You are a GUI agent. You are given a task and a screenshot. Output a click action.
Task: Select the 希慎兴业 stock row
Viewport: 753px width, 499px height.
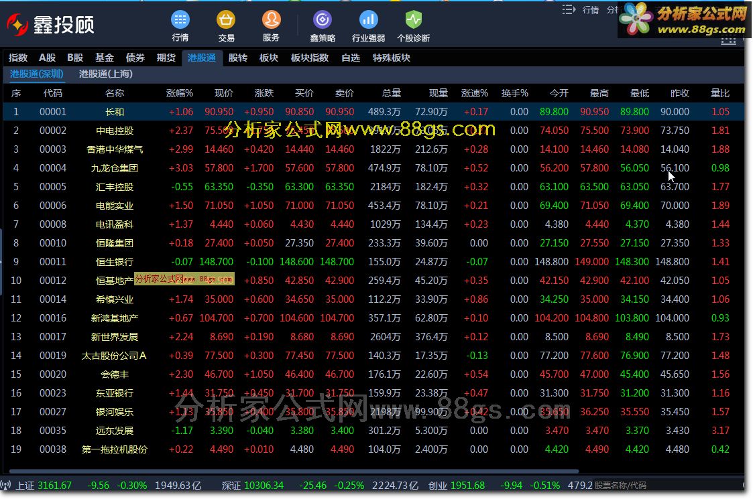pyautogui.click(x=373, y=299)
